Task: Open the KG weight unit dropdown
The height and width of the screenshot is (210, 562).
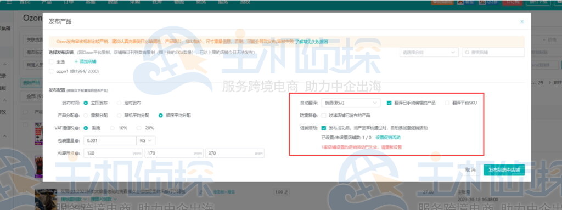Action: [x=146, y=140]
